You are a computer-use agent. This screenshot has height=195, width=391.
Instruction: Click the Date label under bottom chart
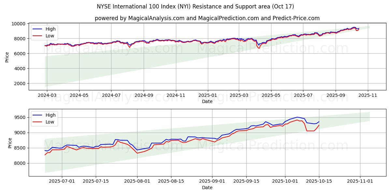(x=207, y=188)
